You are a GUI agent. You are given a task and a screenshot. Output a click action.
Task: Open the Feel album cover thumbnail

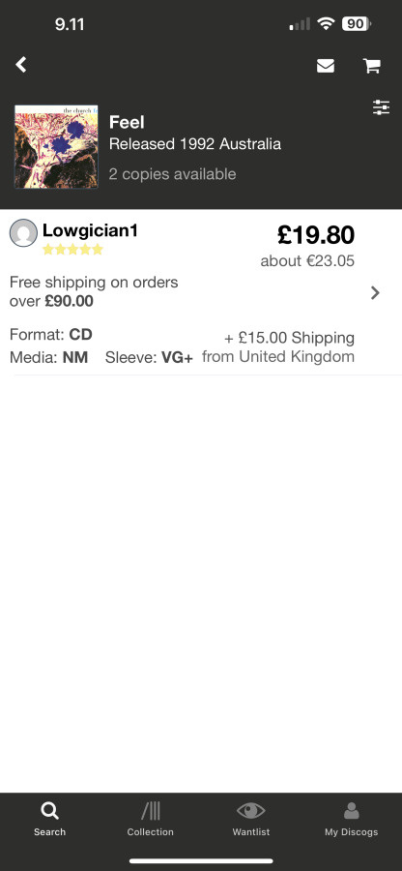click(x=56, y=147)
